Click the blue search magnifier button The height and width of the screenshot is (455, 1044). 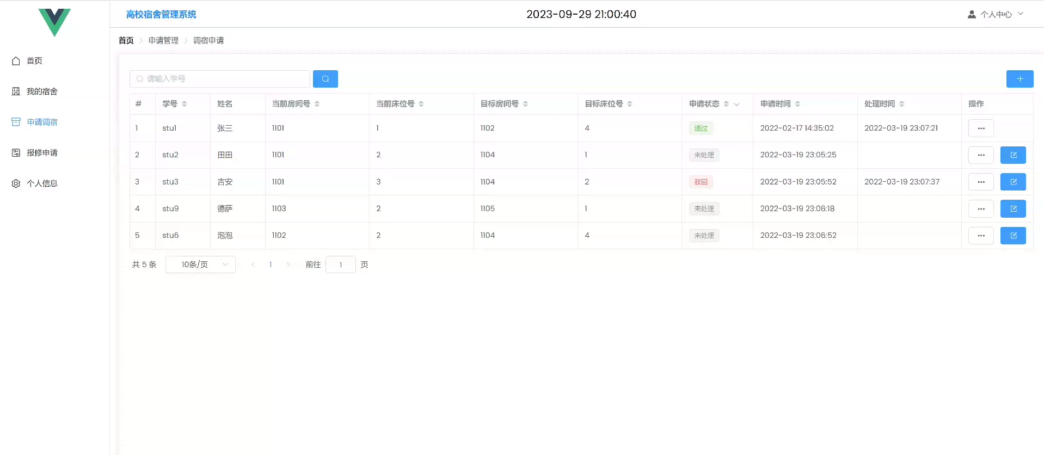coord(325,79)
